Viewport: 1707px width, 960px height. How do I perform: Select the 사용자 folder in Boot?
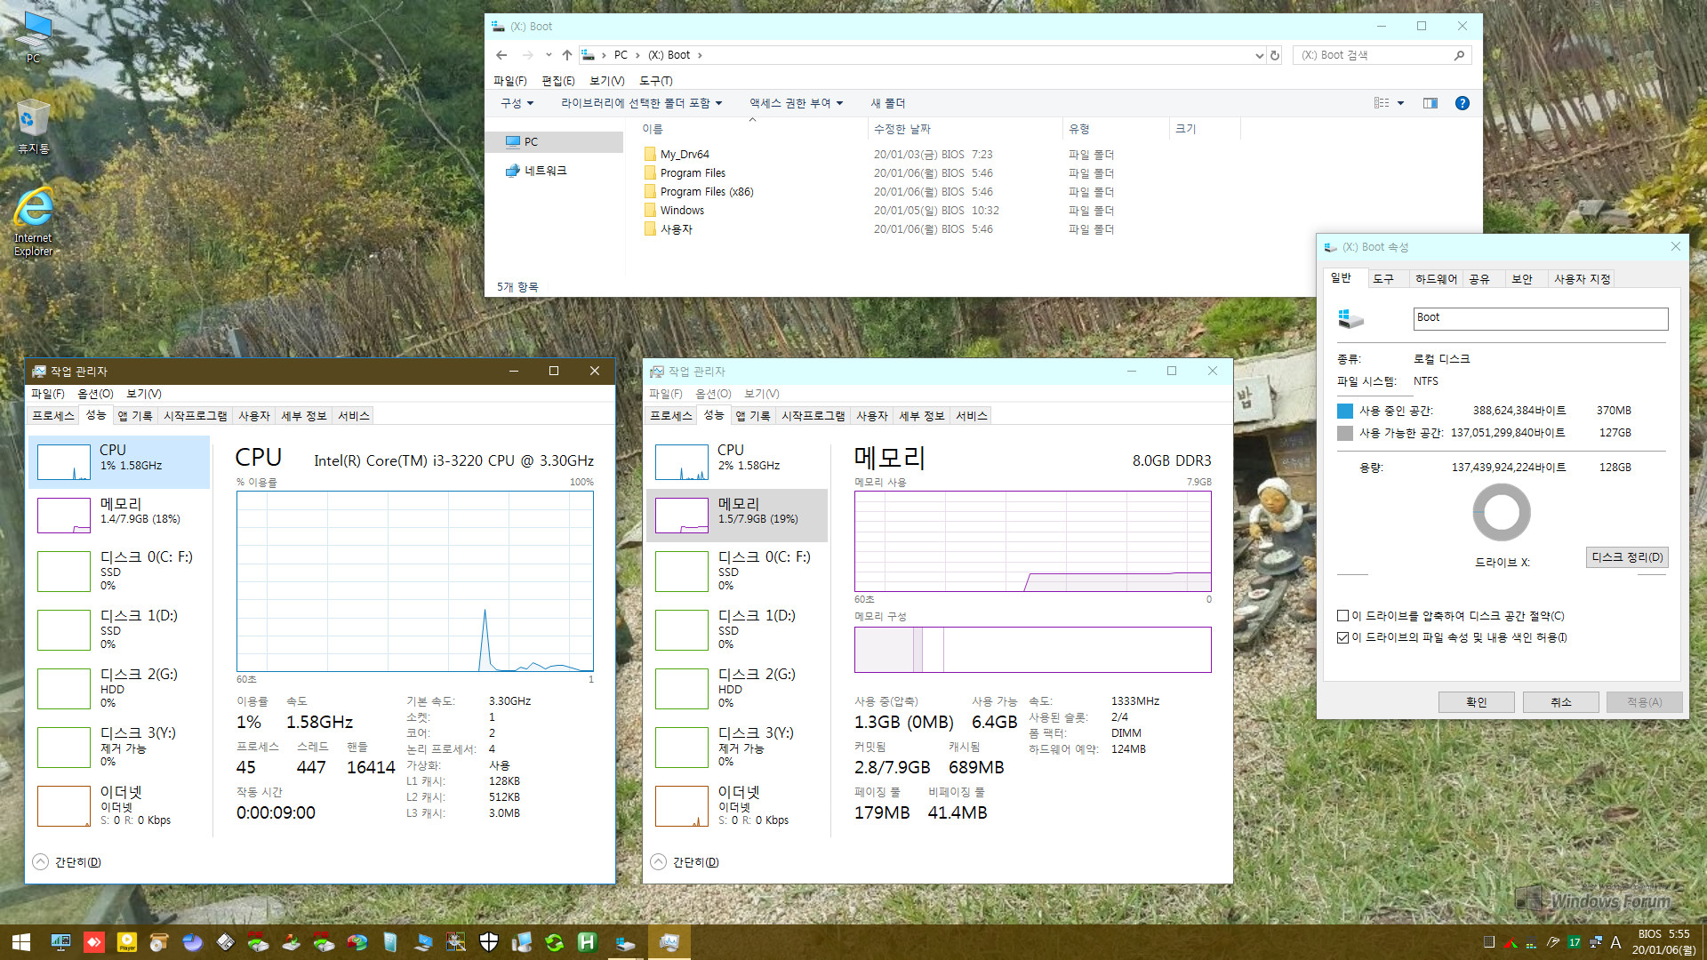pos(676,229)
